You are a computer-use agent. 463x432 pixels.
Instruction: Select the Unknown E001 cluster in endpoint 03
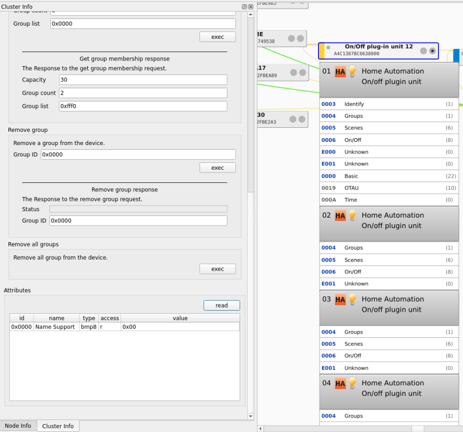click(389, 368)
